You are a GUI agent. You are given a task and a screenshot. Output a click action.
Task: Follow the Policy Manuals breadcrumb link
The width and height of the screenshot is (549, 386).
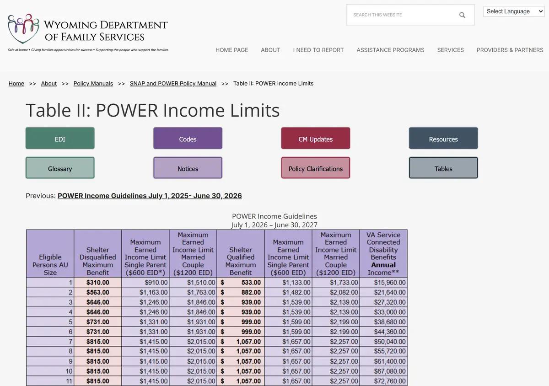pyautogui.click(x=93, y=83)
